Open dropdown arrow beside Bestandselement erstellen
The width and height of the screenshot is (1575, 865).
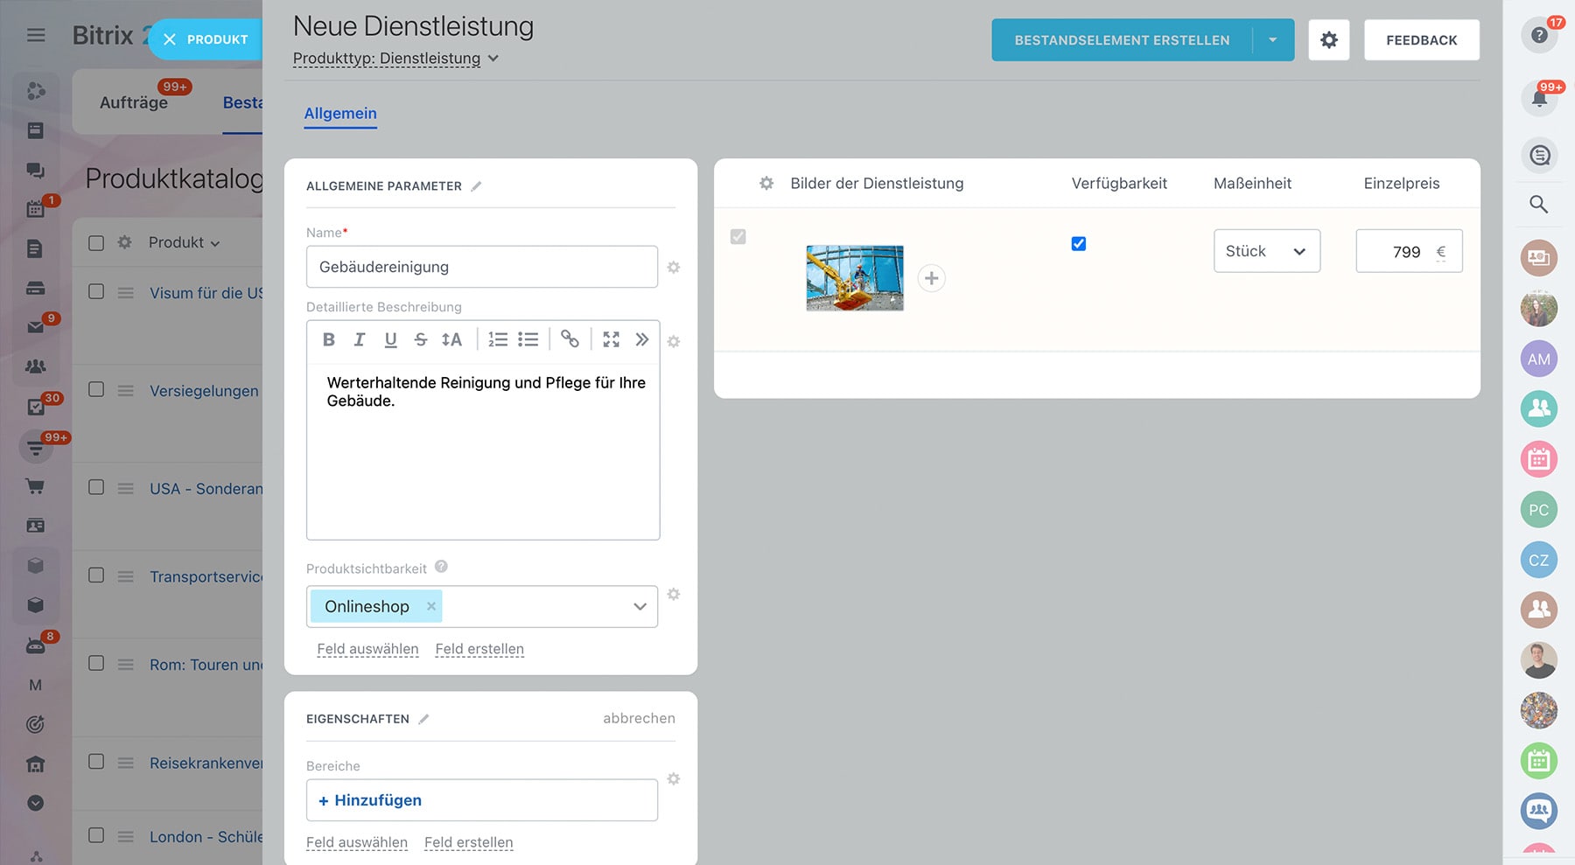point(1272,40)
